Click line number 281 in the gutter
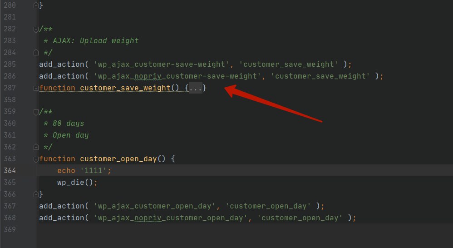Image resolution: width=453 pixels, height=248 pixels. coord(10,17)
